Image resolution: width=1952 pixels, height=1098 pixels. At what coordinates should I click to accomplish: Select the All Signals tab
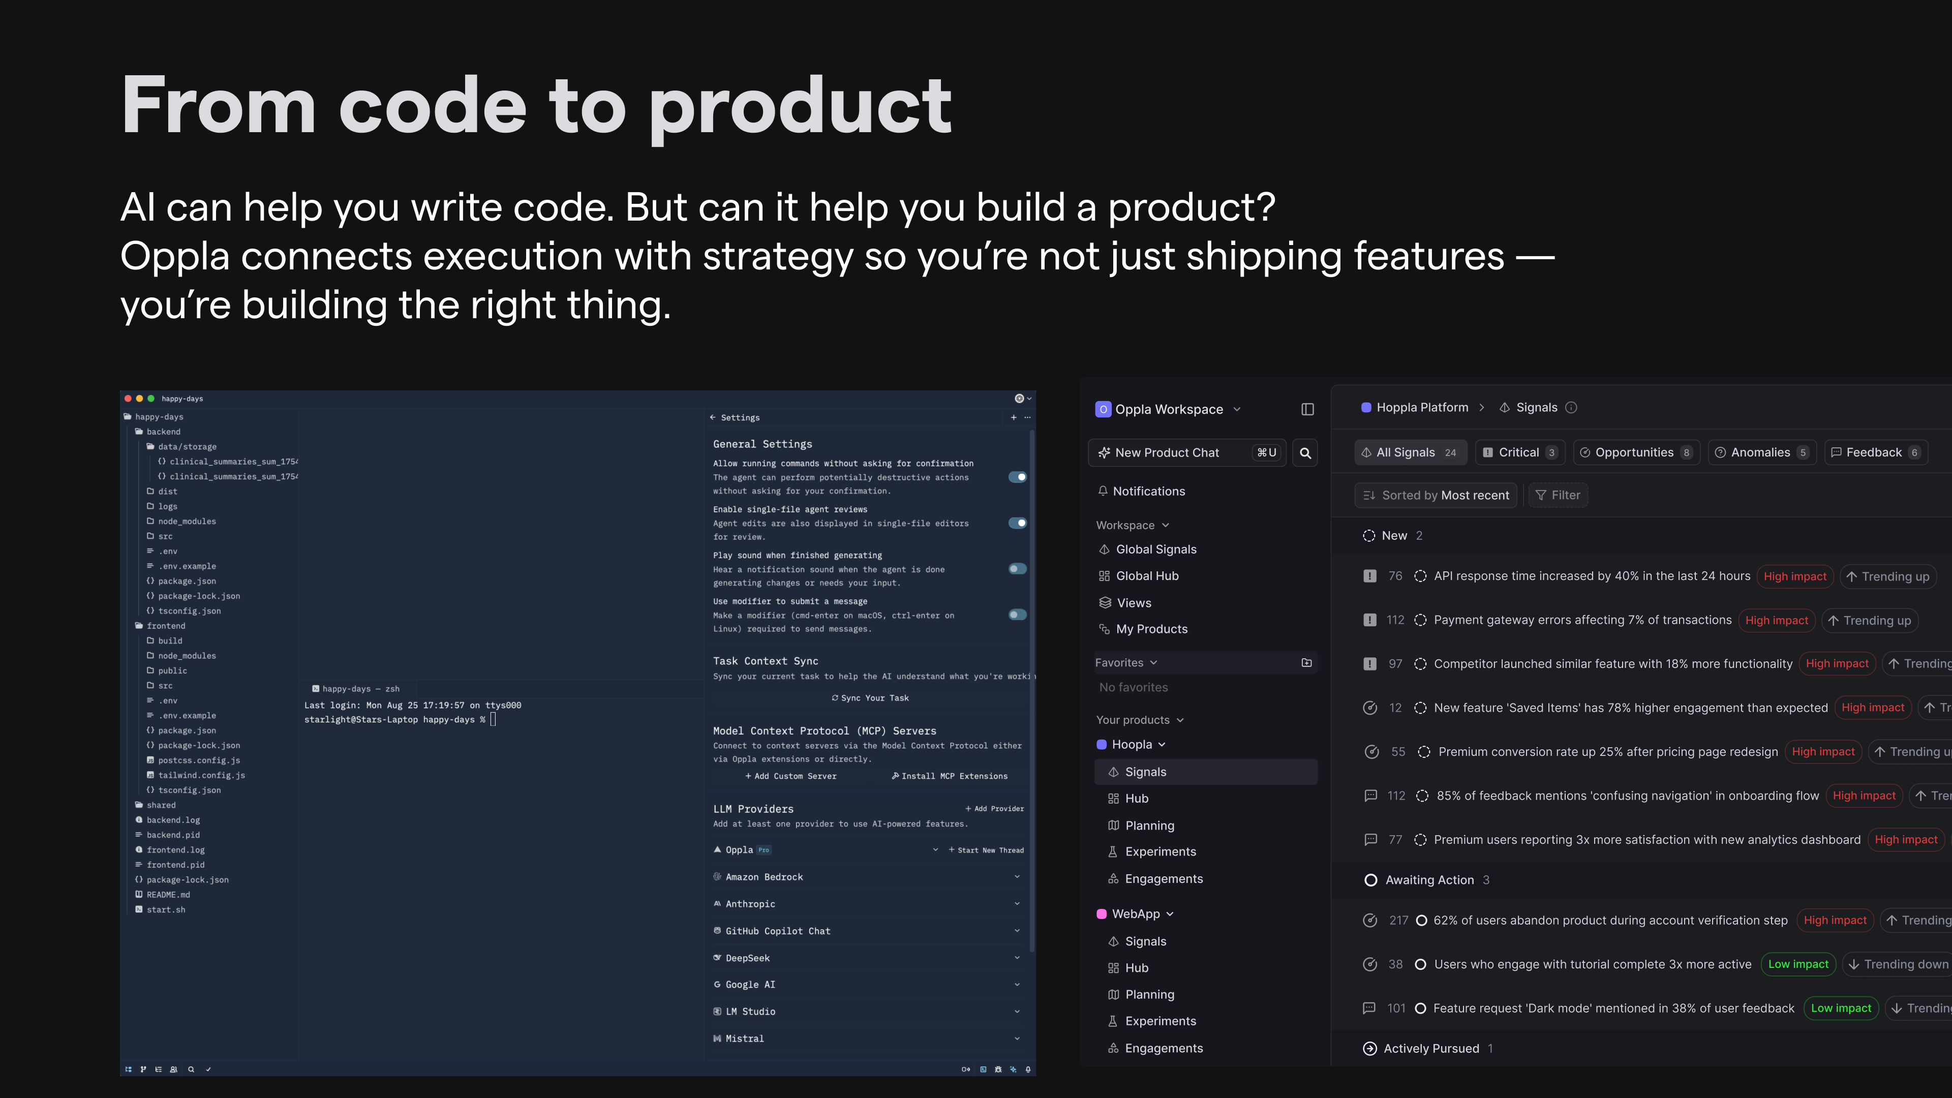tap(1410, 452)
